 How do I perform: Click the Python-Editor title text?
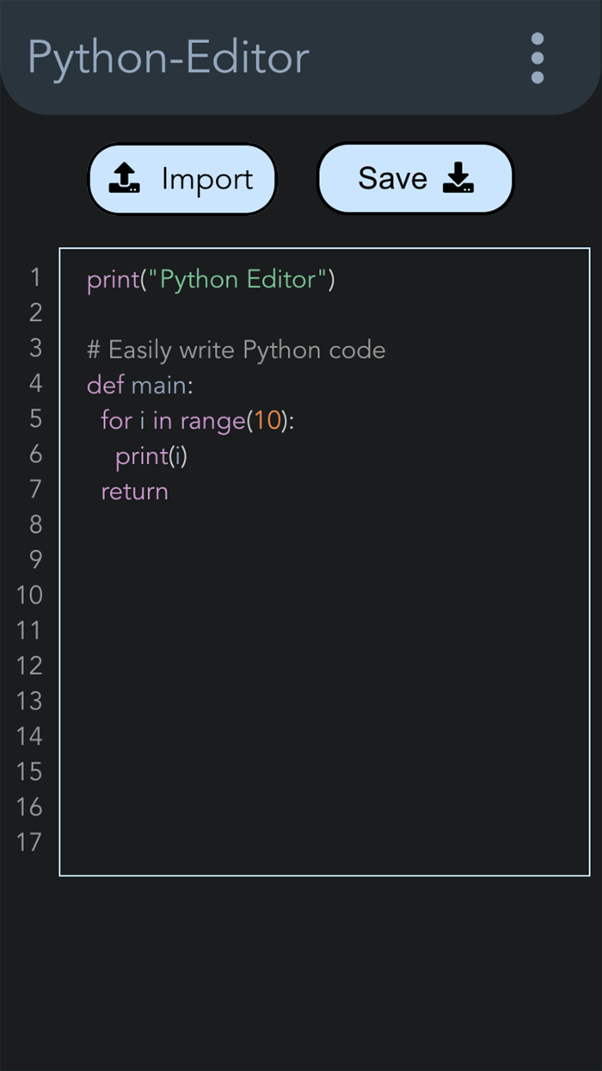[x=168, y=58]
